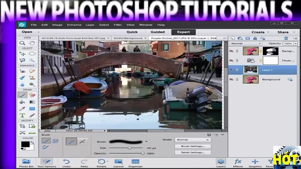Select the Clone Stamp tool
The image size is (301, 169).
pos(32,78)
